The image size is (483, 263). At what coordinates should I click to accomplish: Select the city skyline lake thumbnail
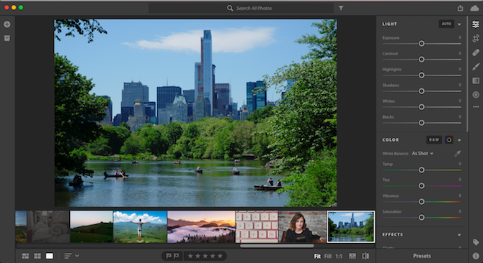click(x=351, y=227)
